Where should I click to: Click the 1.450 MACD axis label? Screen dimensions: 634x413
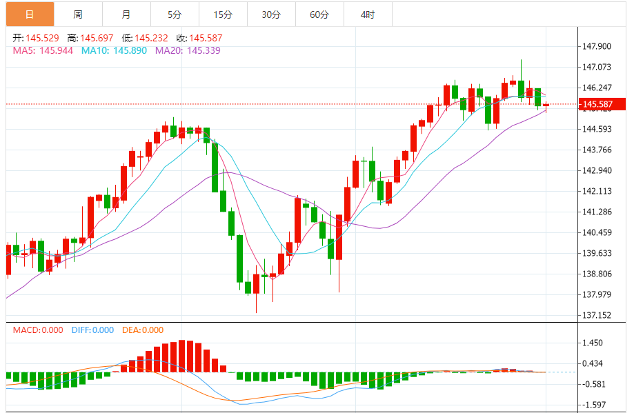593,343
